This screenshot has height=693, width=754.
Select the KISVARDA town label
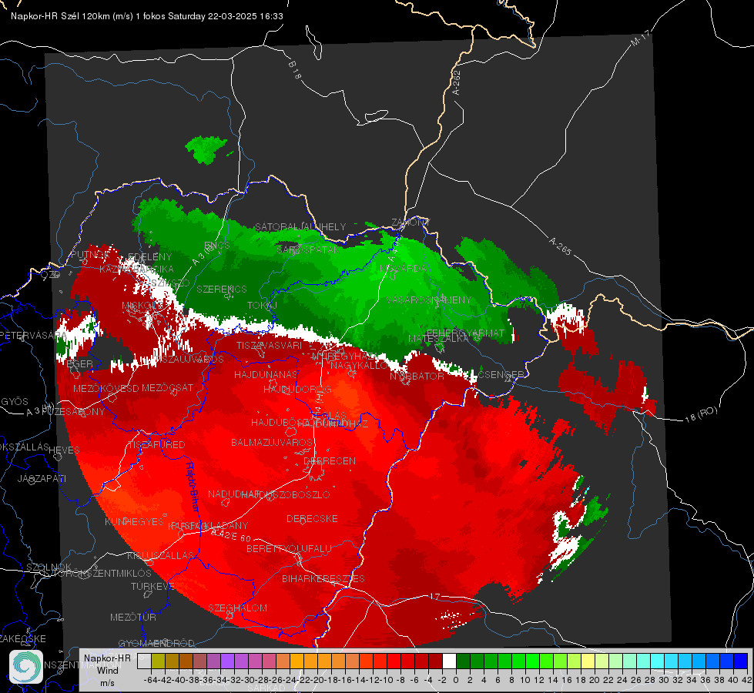(403, 269)
